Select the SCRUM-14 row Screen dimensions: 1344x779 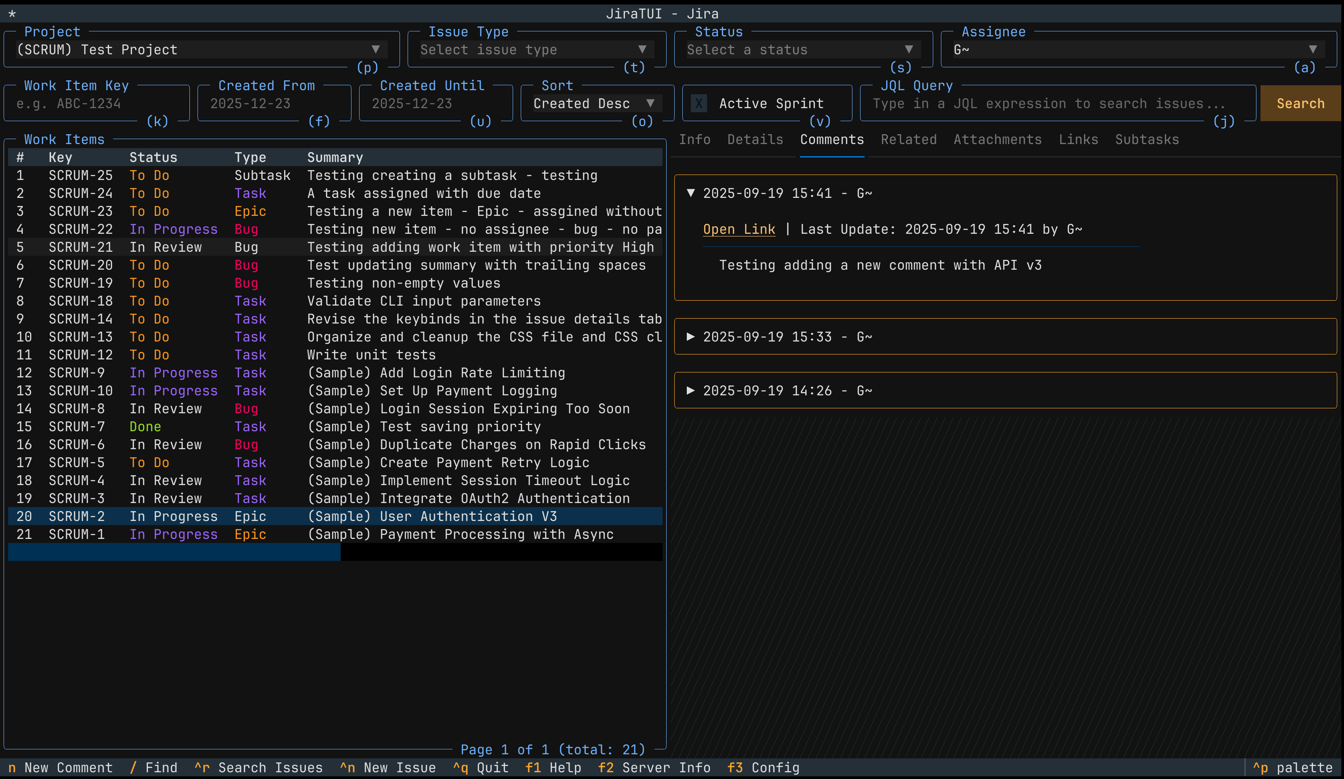point(335,319)
